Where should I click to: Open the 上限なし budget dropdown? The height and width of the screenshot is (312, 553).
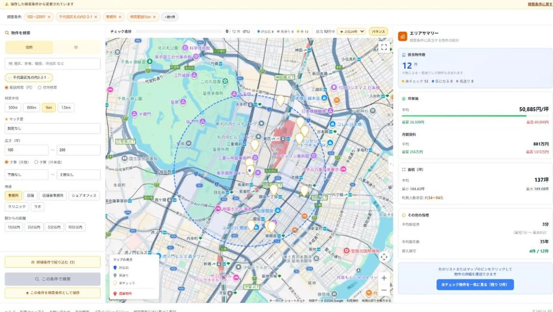coord(79,175)
